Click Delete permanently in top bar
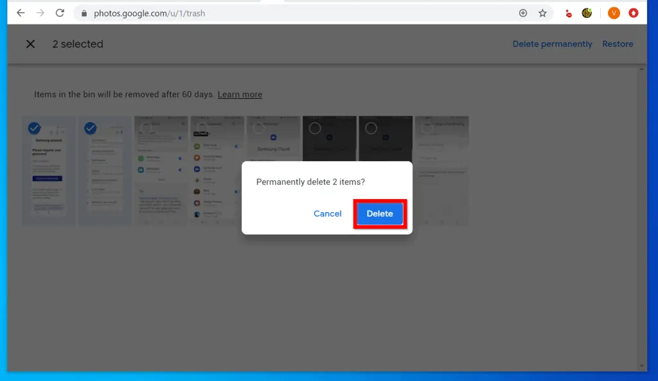Image resolution: width=658 pixels, height=381 pixels. pos(552,44)
